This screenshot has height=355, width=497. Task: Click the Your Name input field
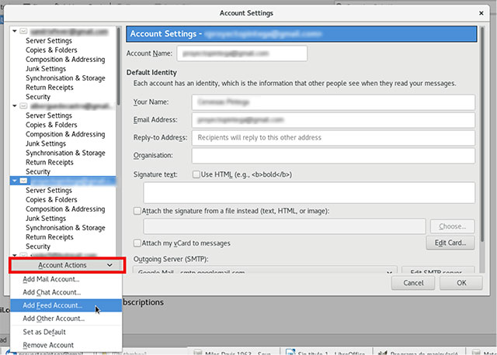click(333, 102)
